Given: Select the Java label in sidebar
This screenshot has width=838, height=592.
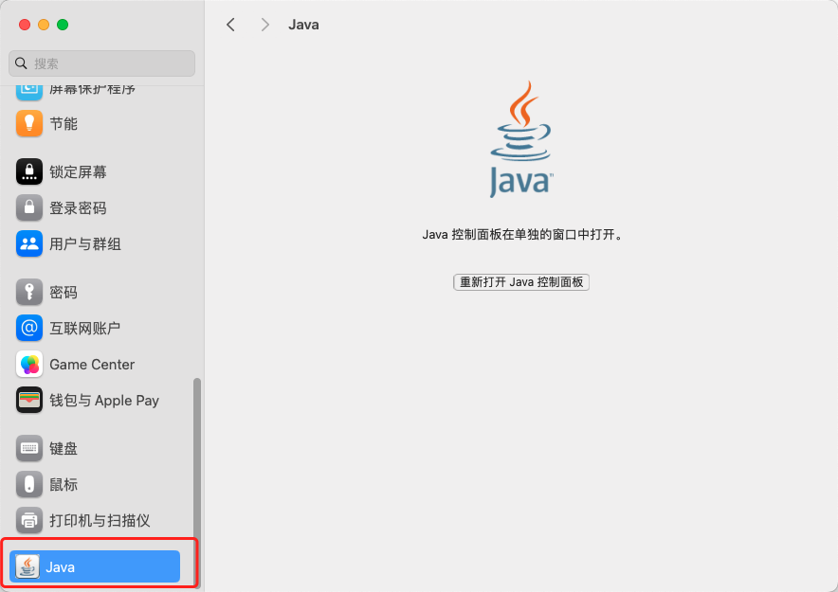Looking at the screenshot, I should point(60,567).
